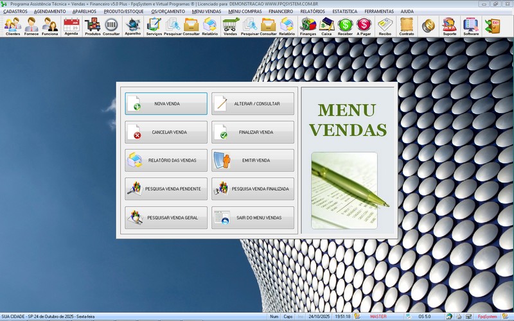Click the printer icon in status bar
Image resolution: width=514 pixels, height=321 pixels.
point(459,317)
